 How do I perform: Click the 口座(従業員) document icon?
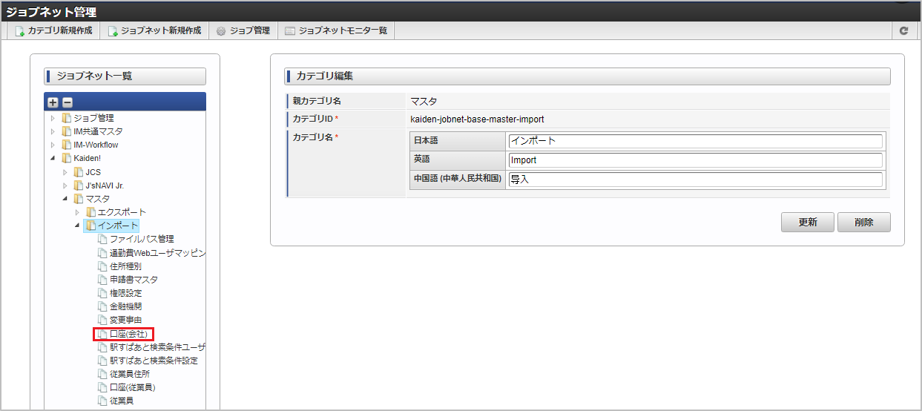point(103,387)
